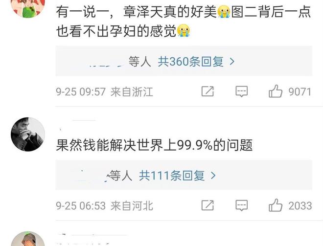Image resolution: width=323 pixels, height=246 pixels.
Task: Select comment text 果然钱能解决世界上99.9%的问题
Action: [154, 145]
